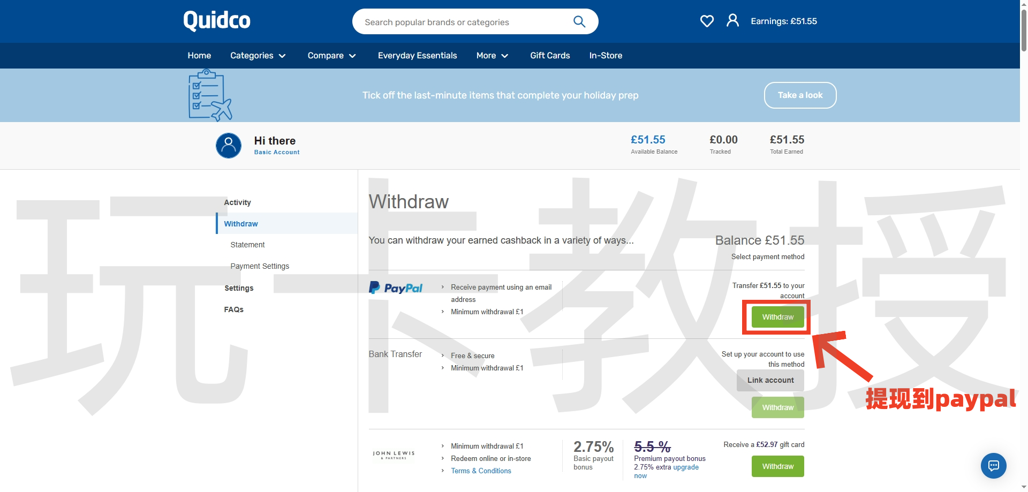Open the live chat bubble icon
The width and height of the screenshot is (1028, 492).
tap(993, 466)
